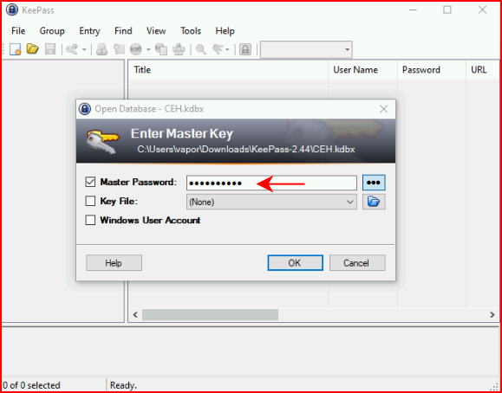Click the Add Entry key toolbar icon
The width and height of the screenshot is (502, 393).
[x=72, y=49]
